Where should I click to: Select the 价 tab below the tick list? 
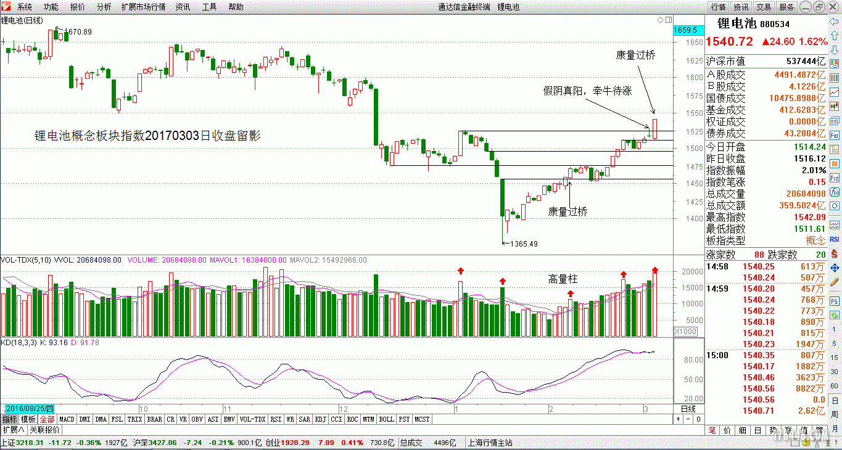point(727,430)
